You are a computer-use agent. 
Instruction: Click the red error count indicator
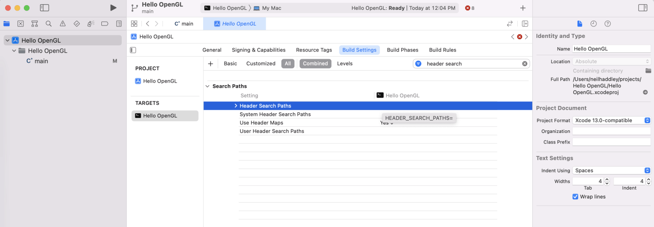tap(470, 8)
